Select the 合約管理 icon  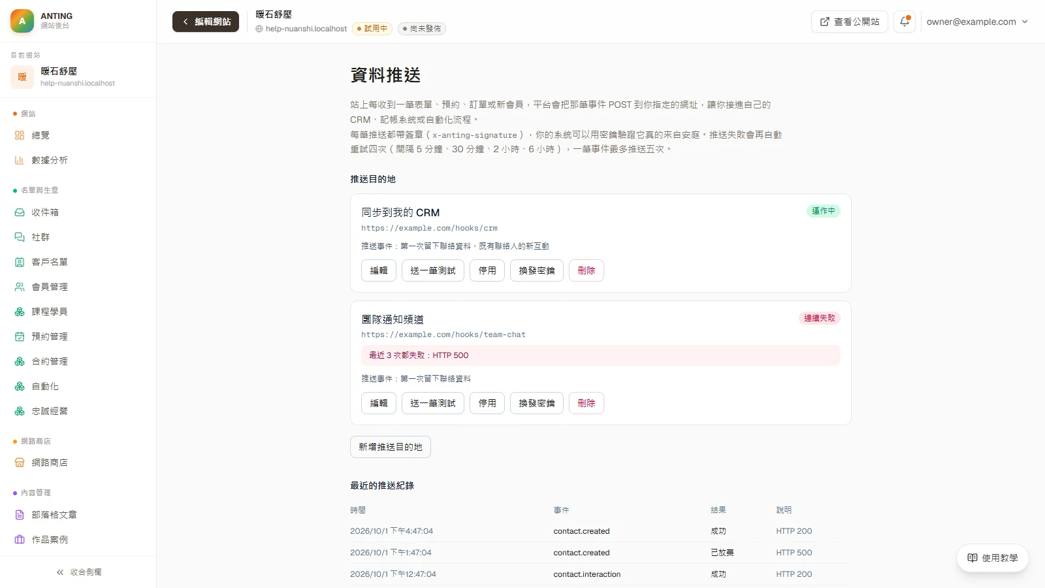[x=20, y=361]
